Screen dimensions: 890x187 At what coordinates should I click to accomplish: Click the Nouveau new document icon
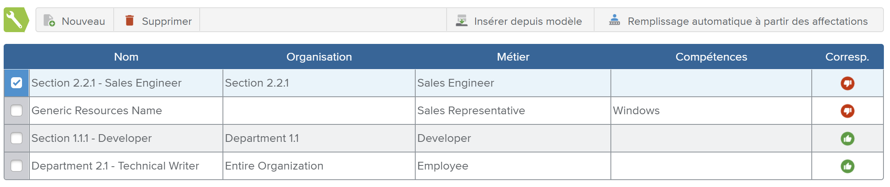click(x=49, y=20)
